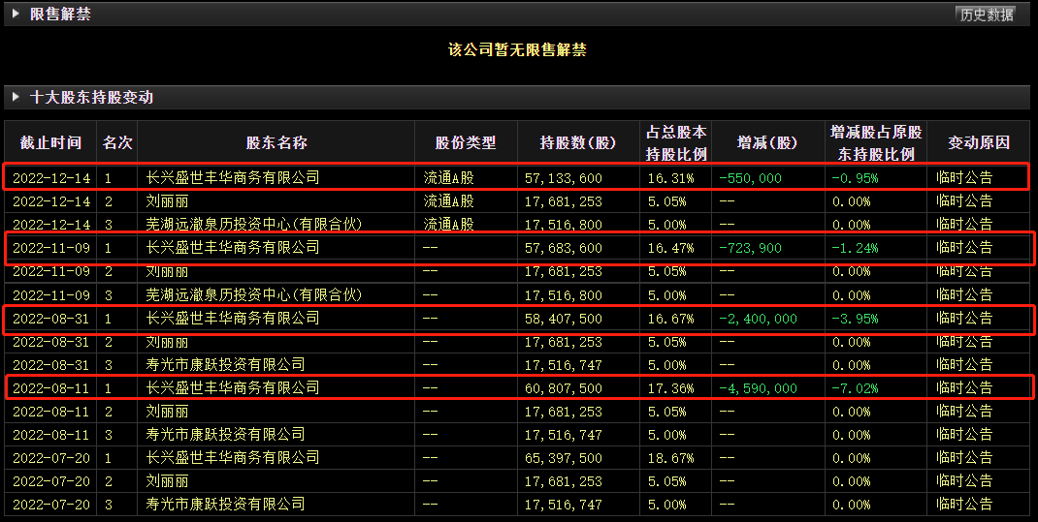Viewport: 1038px width, 522px height.
Task: Click the -4,590,000 change value
Action: (759, 388)
